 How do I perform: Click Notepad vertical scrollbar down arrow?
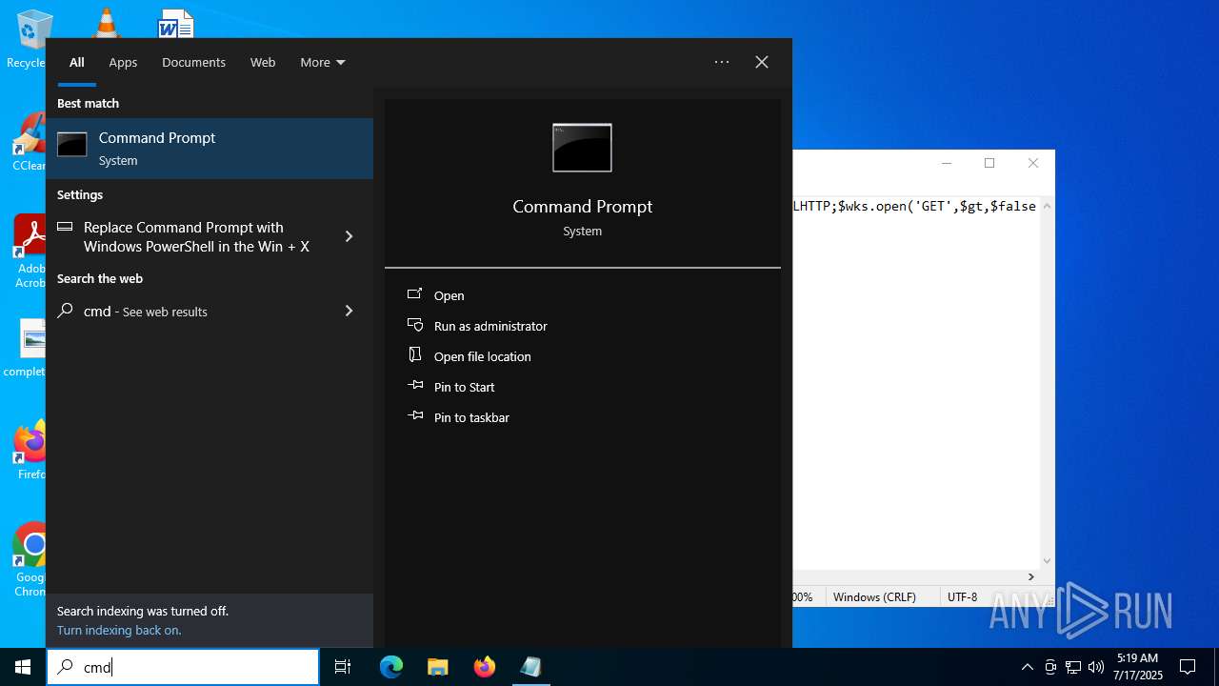[x=1048, y=561]
